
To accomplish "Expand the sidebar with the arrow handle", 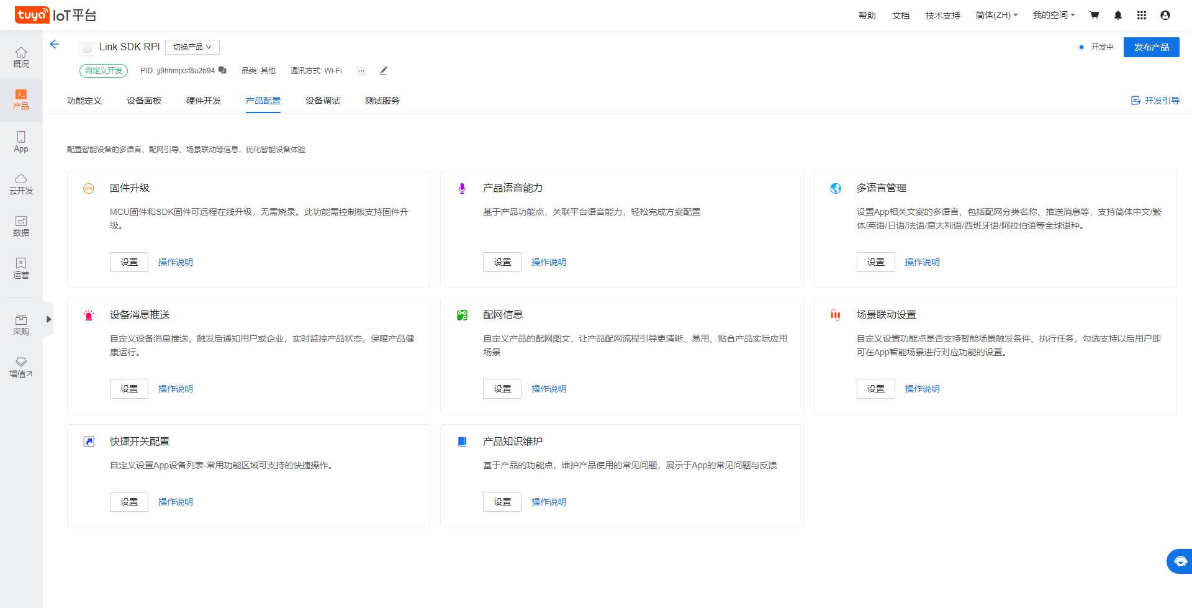I will point(48,319).
